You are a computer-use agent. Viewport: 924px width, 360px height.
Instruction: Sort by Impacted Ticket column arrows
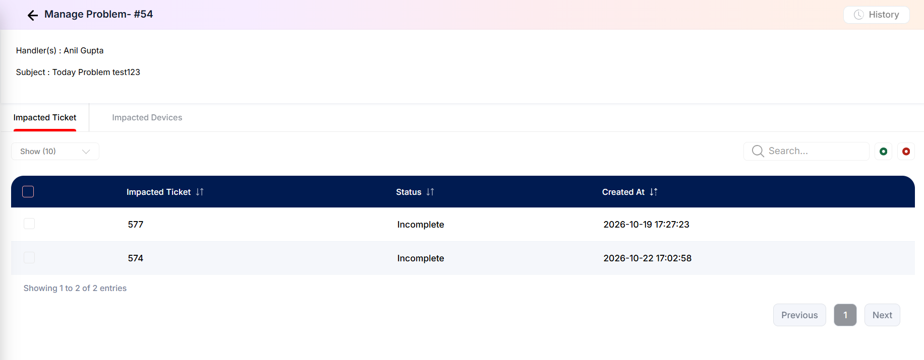pos(200,192)
